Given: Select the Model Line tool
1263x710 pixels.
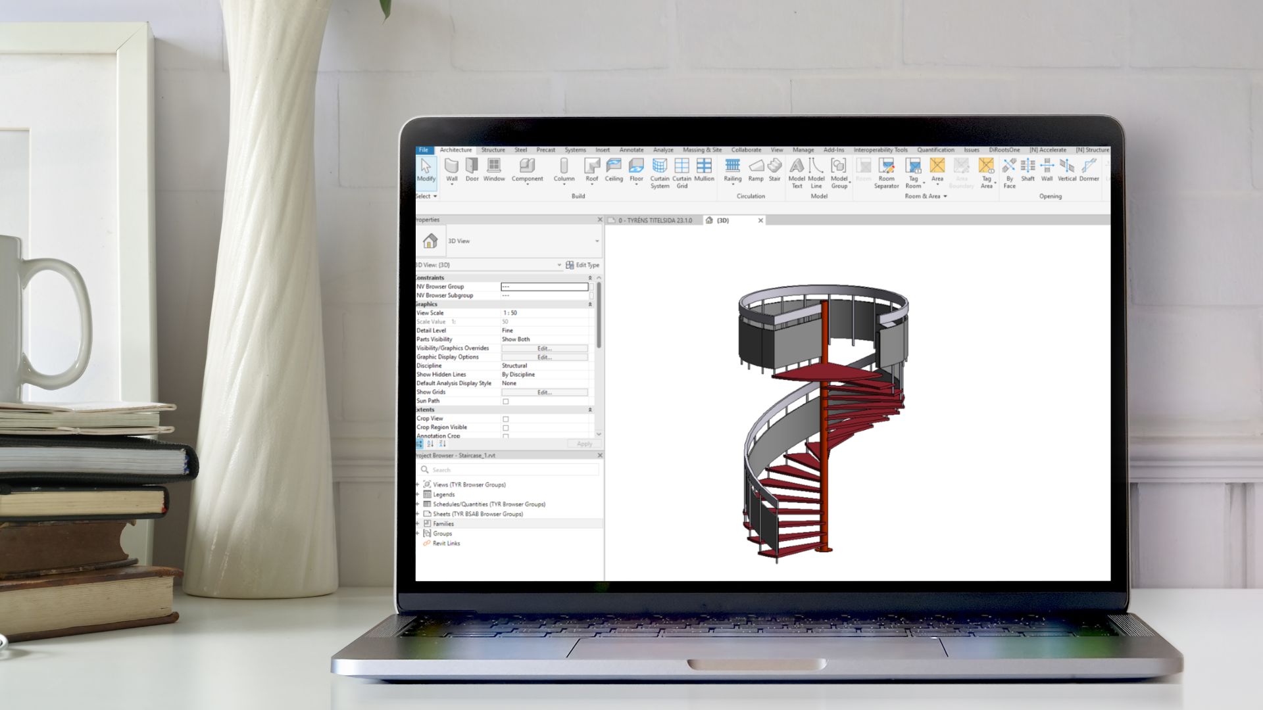Looking at the screenshot, I should [816, 174].
